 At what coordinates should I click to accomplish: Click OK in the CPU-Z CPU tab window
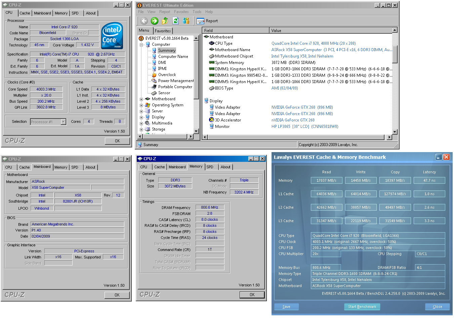click(x=117, y=141)
